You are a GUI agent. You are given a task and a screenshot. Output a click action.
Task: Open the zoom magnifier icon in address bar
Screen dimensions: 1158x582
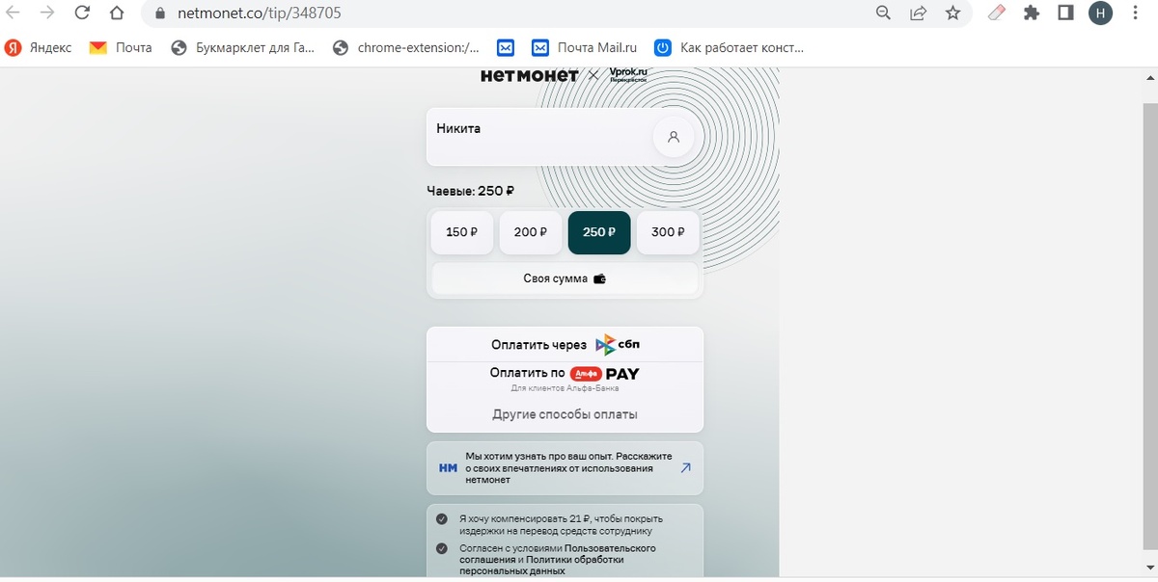coord(883,13)
